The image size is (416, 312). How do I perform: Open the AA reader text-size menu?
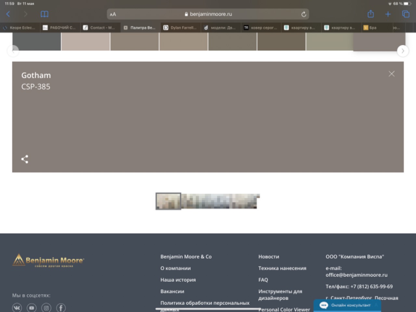[113, 14]
